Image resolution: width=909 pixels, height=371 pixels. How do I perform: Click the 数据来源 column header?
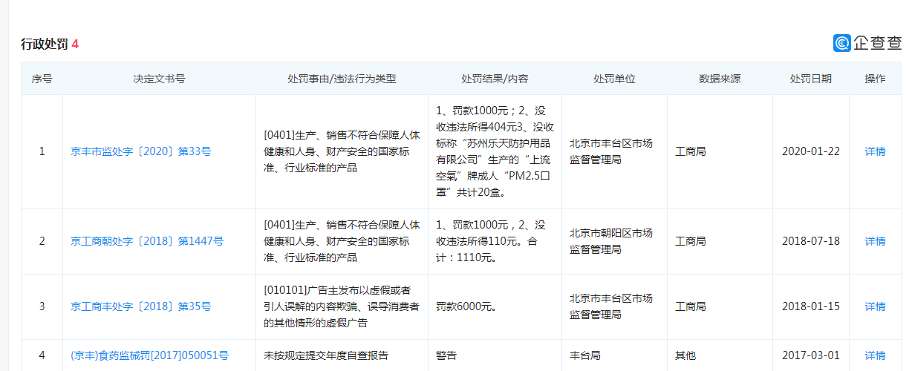tap(720, 79)
